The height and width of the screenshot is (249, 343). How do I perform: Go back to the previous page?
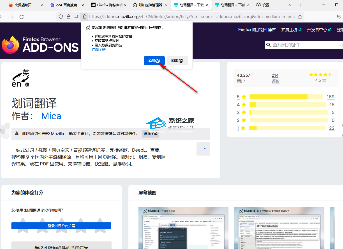click(x=2, y=17)
